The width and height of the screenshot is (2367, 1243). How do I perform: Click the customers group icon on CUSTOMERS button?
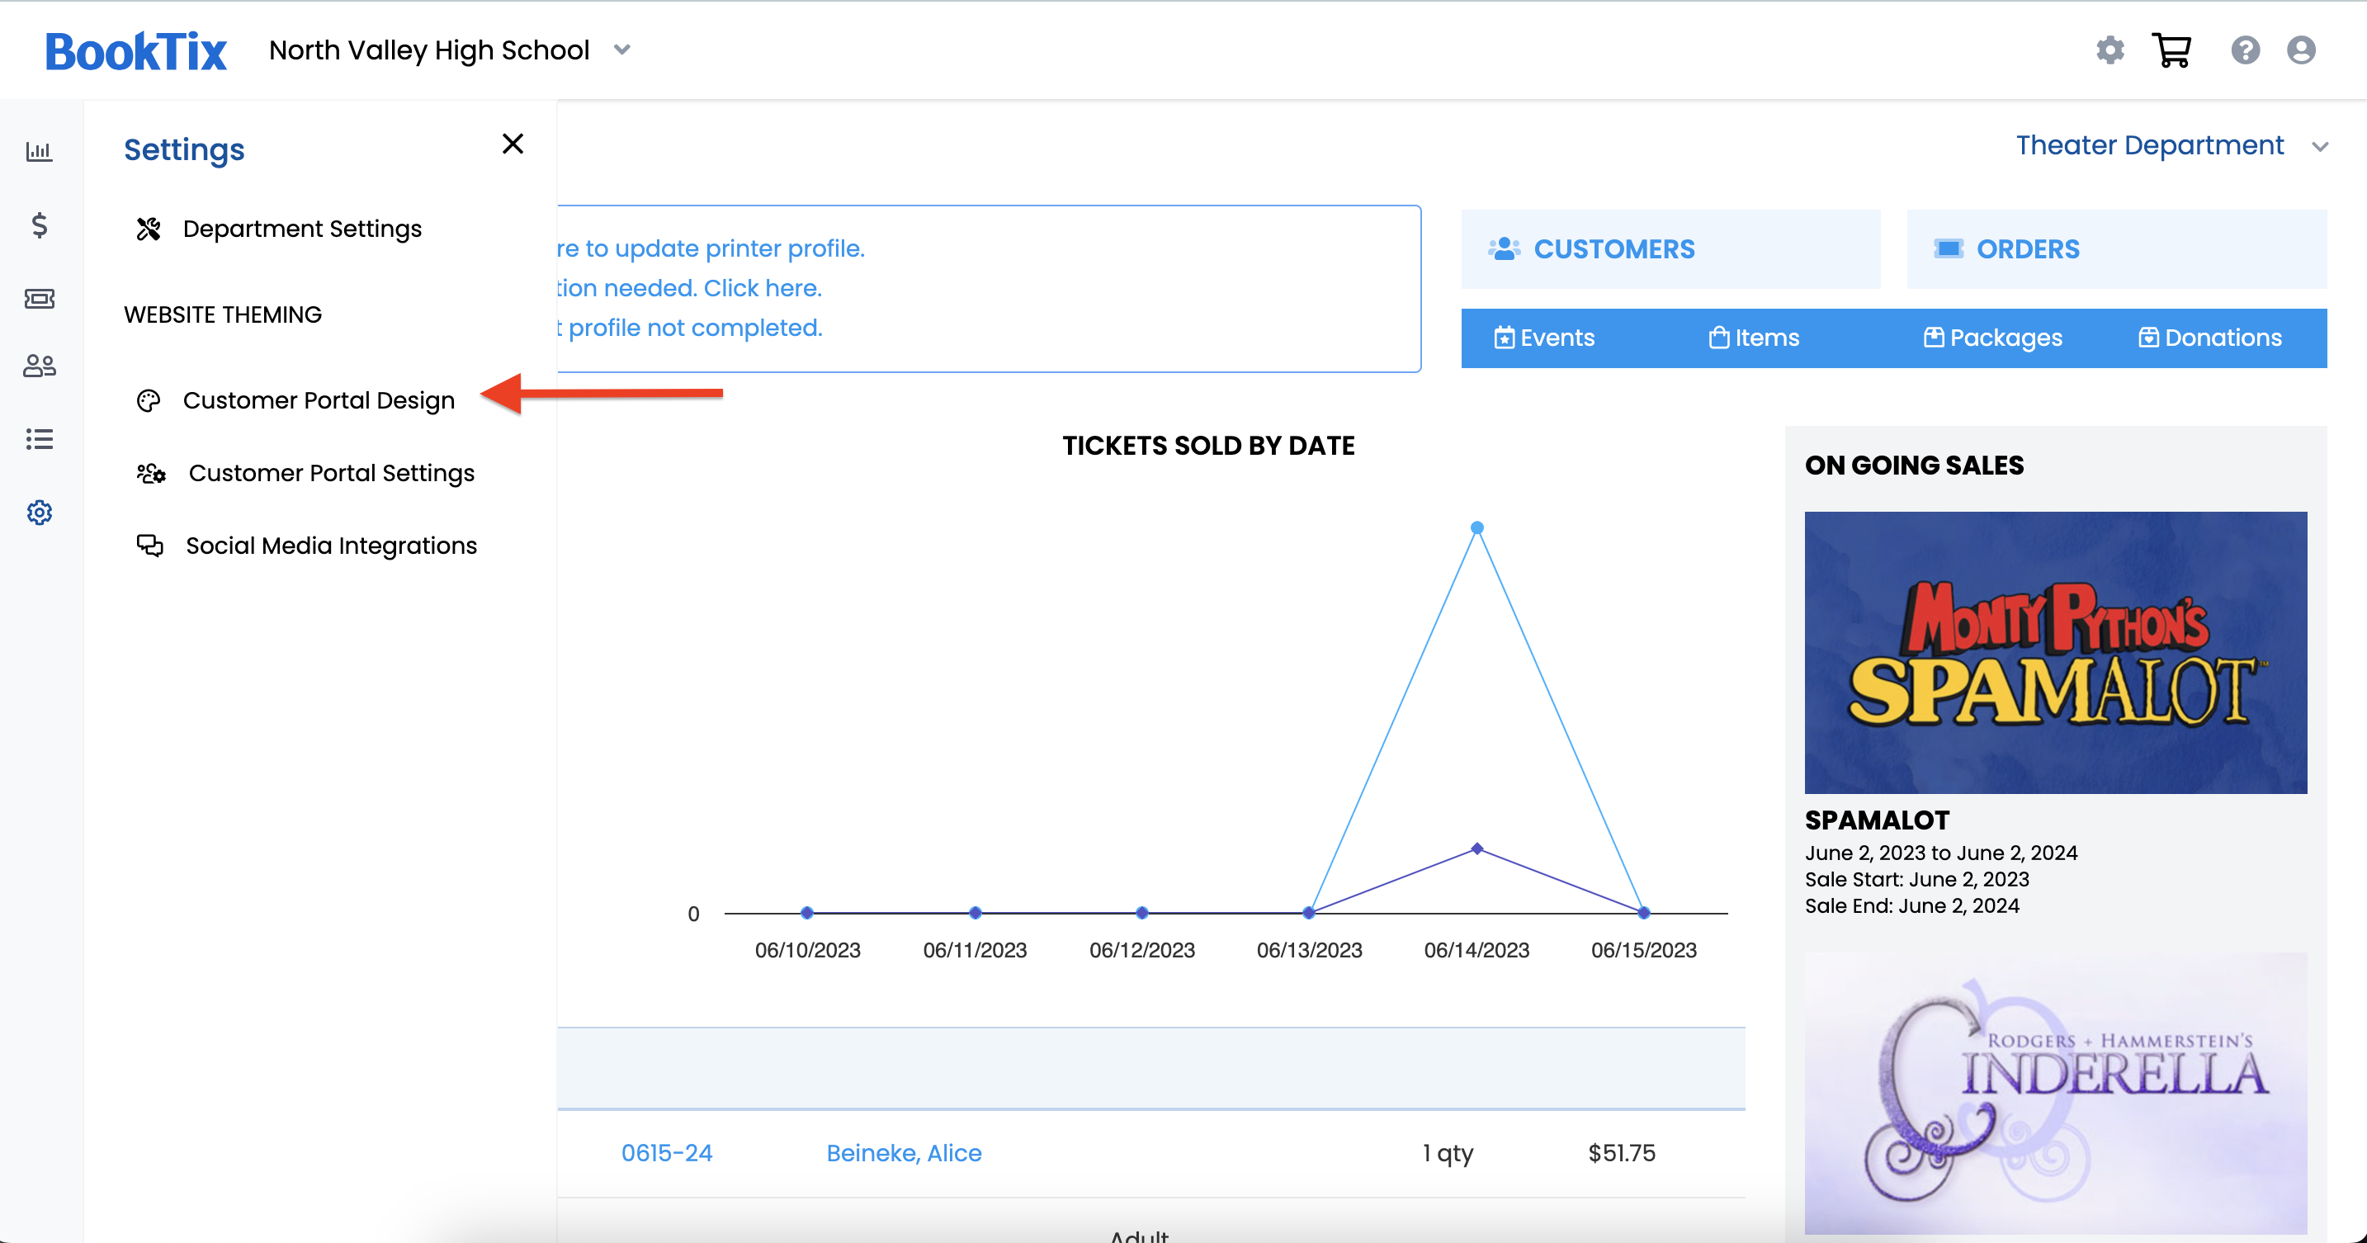[x=1503, y=249]
